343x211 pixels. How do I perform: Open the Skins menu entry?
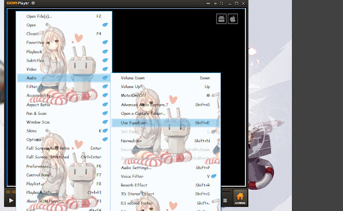(63, 131)
